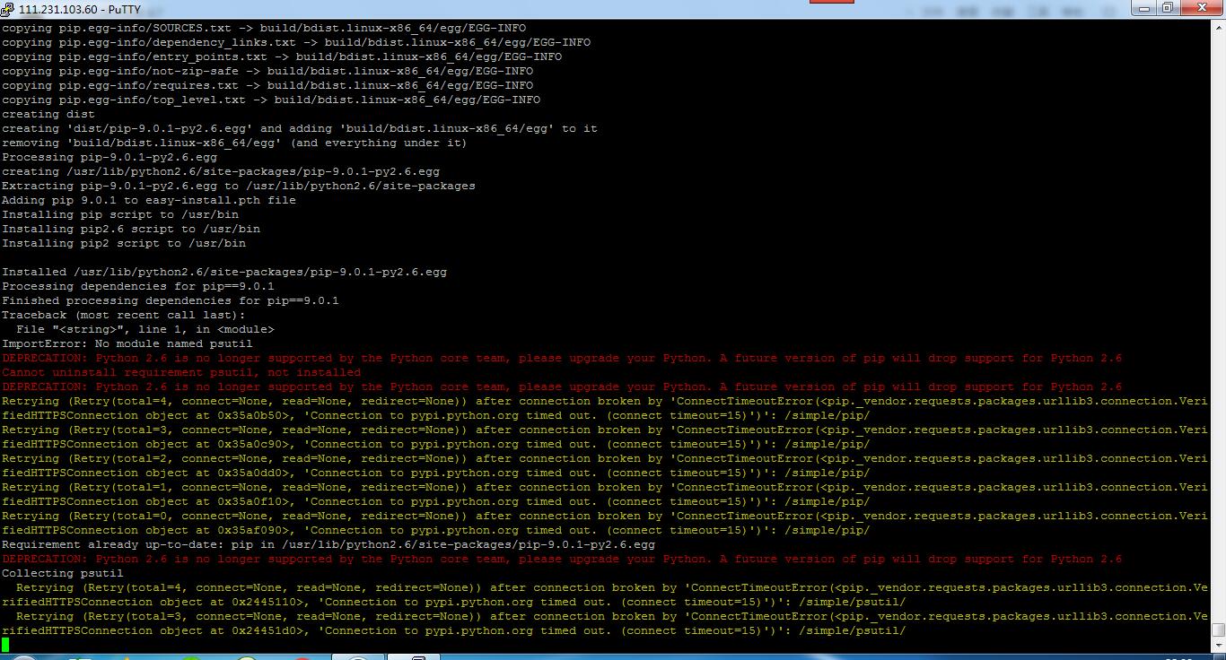The width and height of the screenshot is (1226, 660).
Task: Click 'Requirement already up-to-date: pip' line
Action: pyautogui.click(x=328, y=544)
